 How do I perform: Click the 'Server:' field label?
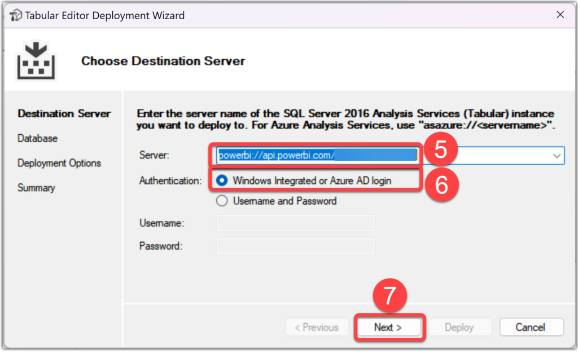(x=154, y=155)
